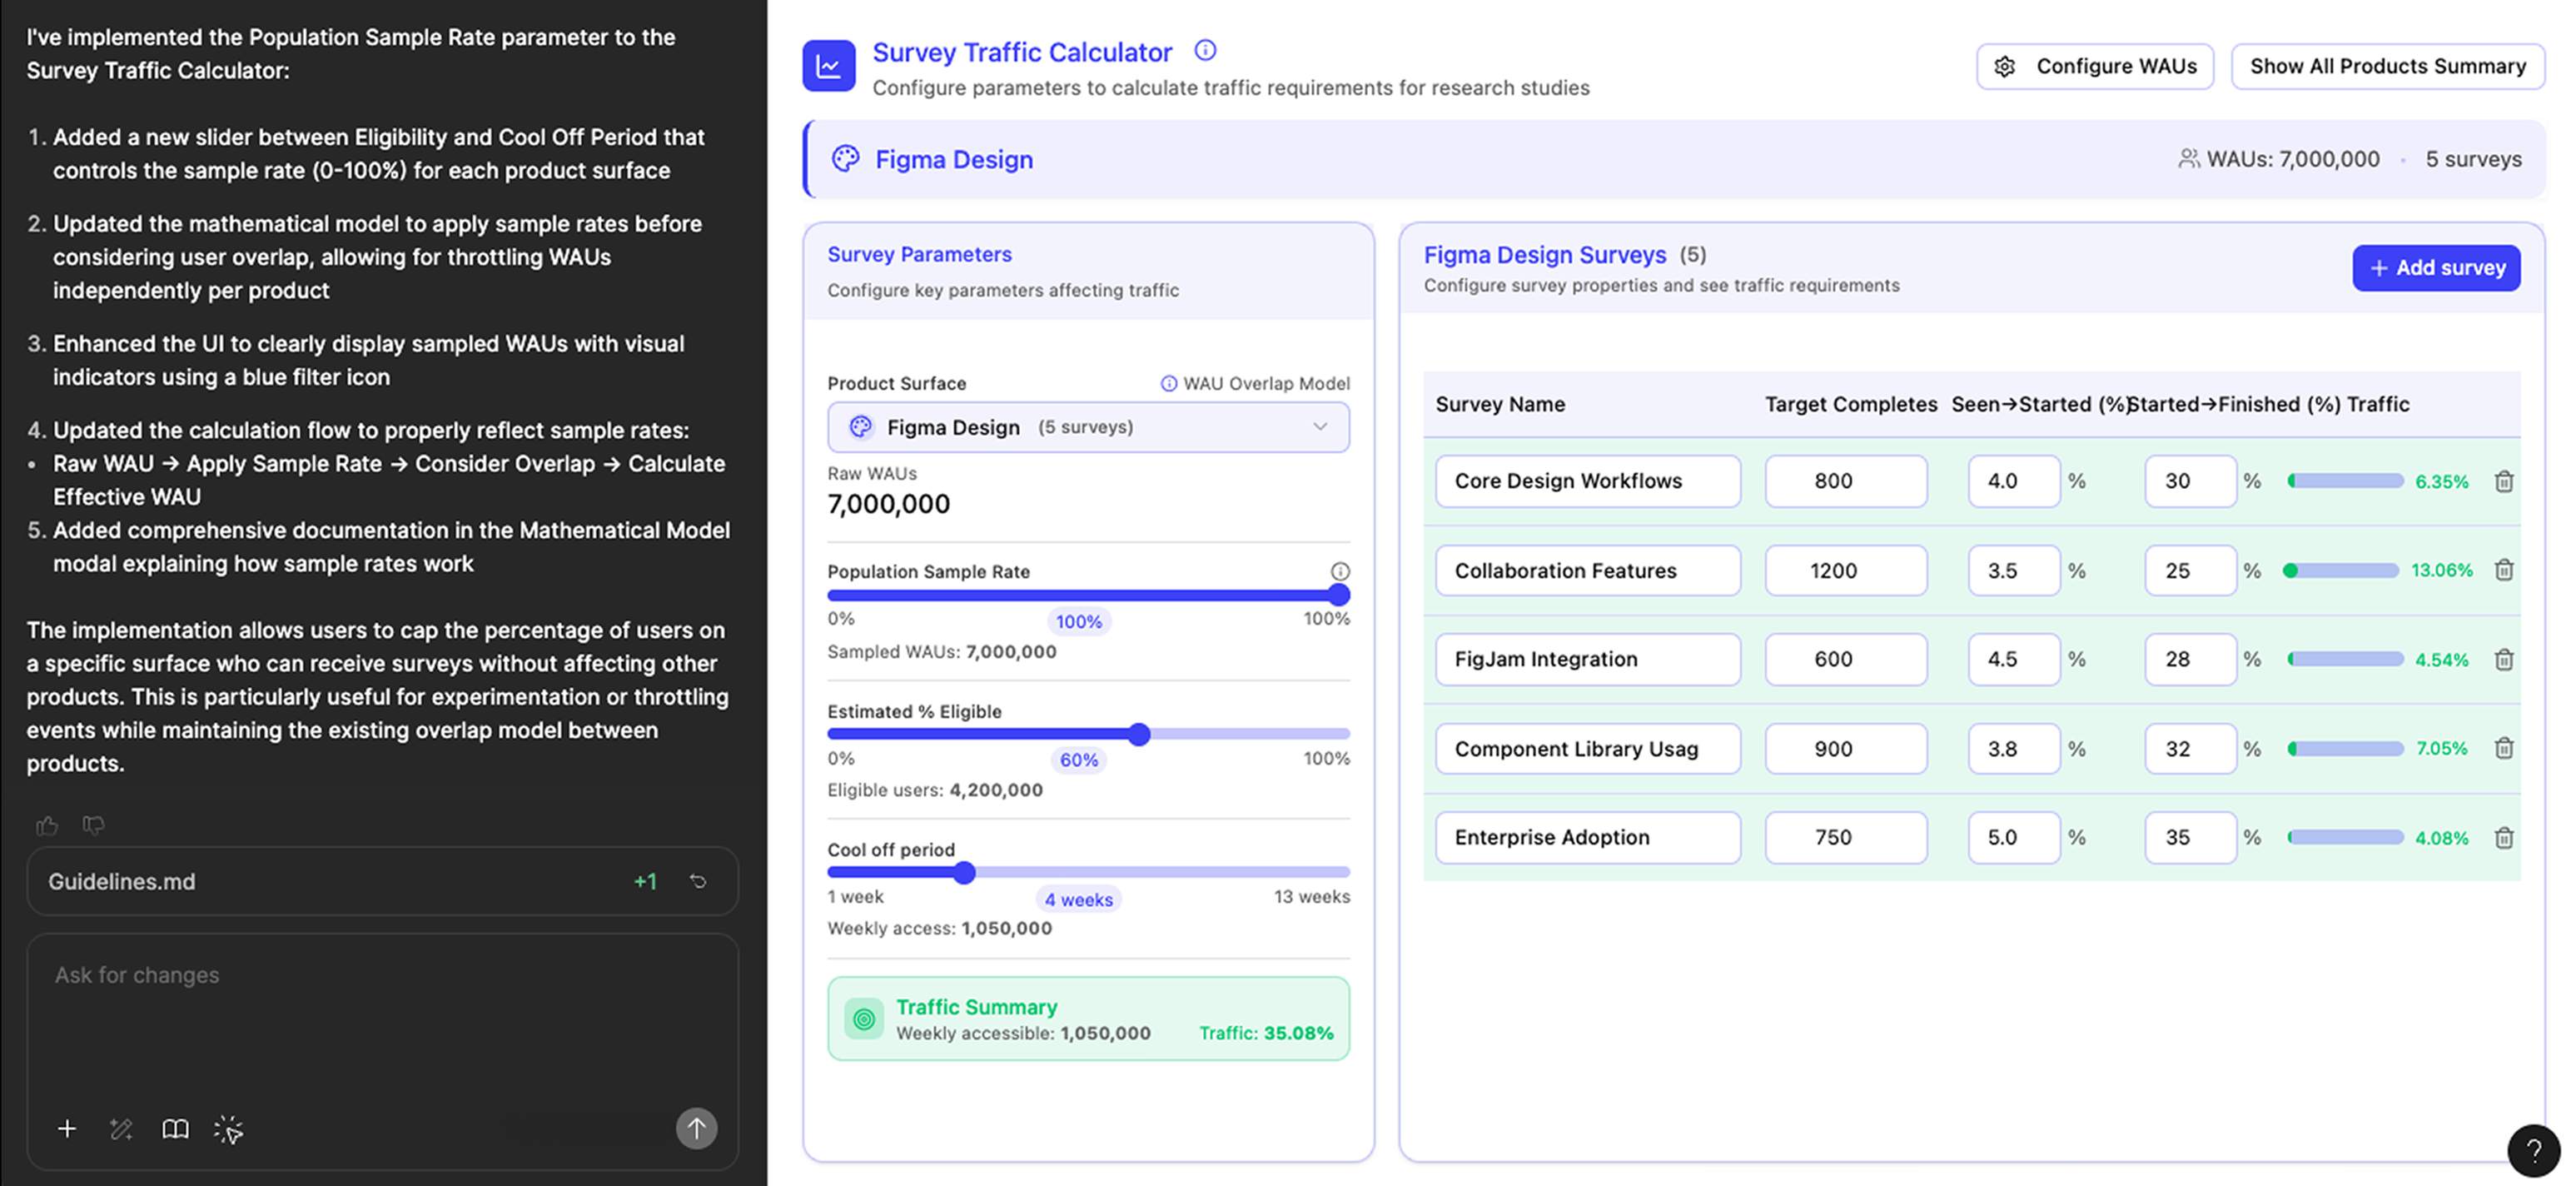Screen dimensions: 2576x1186
Task: Click Seen→Started field showing 3.8
Action: coord(2013,748)
